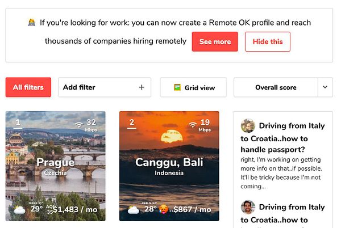
Task: Click the Grid view picture icon
Action: click(177, 87)
